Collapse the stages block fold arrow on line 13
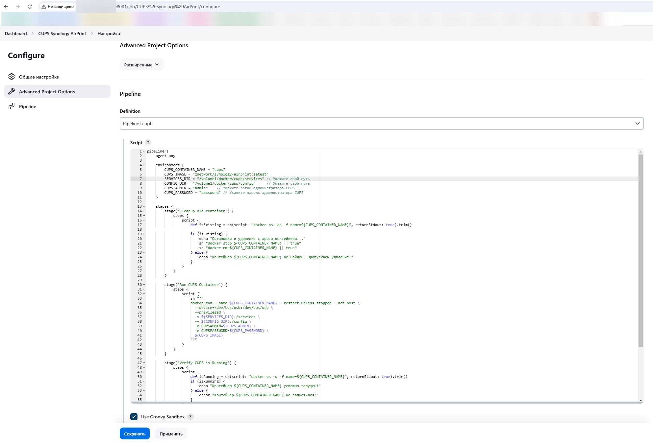Screen dimensions: 653x443 [x=144, y=207]
